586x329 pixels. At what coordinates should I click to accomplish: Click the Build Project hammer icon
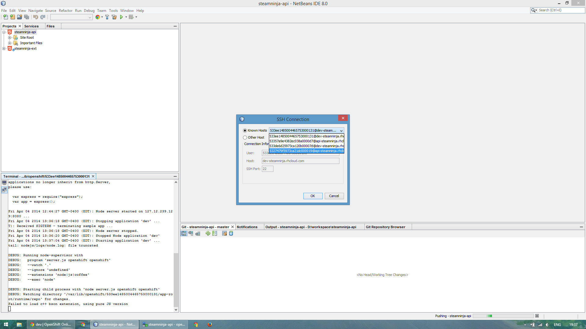coord(107,17)
